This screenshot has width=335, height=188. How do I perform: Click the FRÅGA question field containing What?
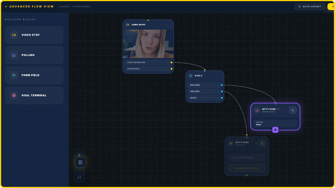pos(275,123)
